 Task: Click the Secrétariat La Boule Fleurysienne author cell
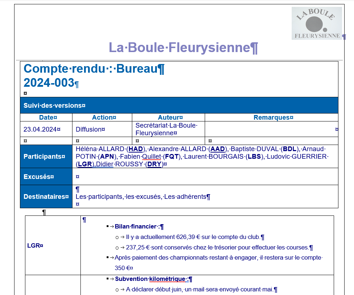pyautogui.click(x=165, y=129)
